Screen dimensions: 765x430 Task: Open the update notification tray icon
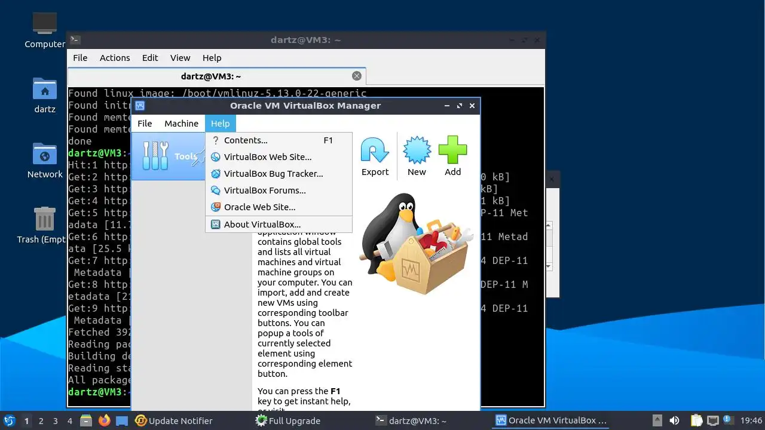(x=728, y=420)
